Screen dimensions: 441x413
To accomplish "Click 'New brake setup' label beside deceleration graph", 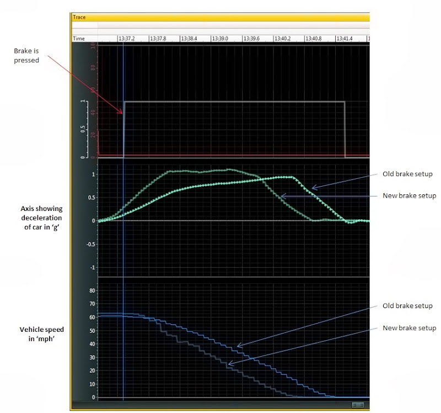I will point(409,195).
